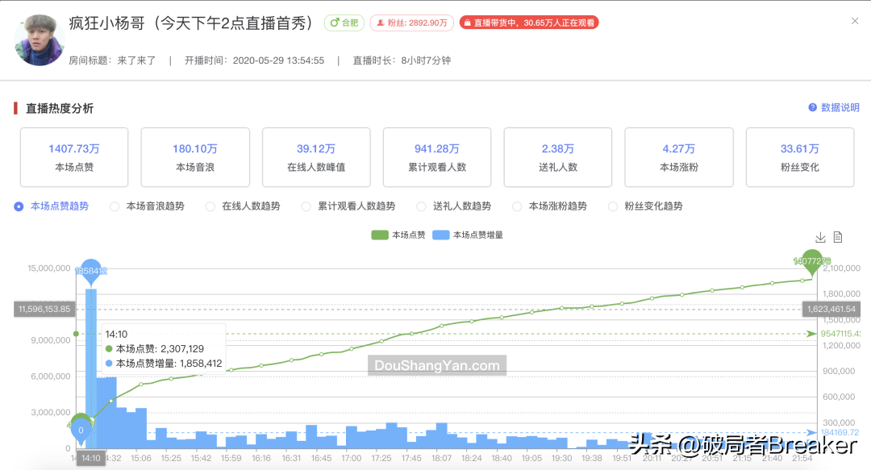Click the green 合肥 location badge
The height and width of the screenshot is (470, 871).
344,23
